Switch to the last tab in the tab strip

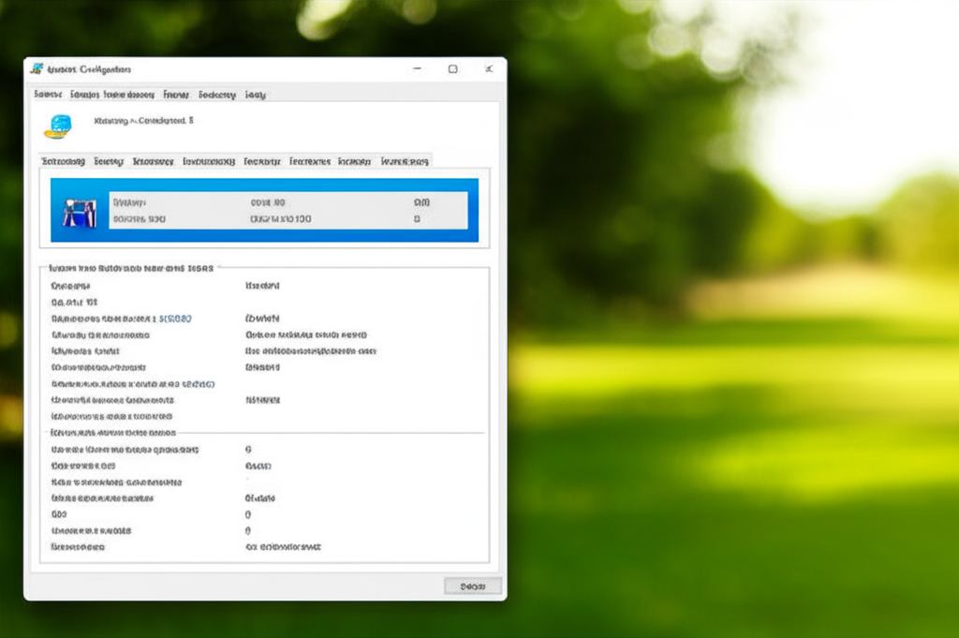coord(406,161)
